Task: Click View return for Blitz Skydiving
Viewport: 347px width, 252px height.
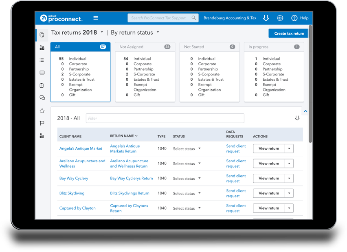Action: tap(269, 193)
